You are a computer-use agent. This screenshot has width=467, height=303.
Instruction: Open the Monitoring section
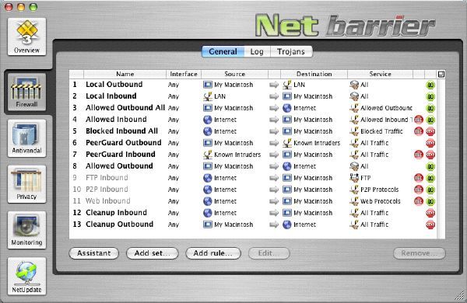click(x=26, y=230)
